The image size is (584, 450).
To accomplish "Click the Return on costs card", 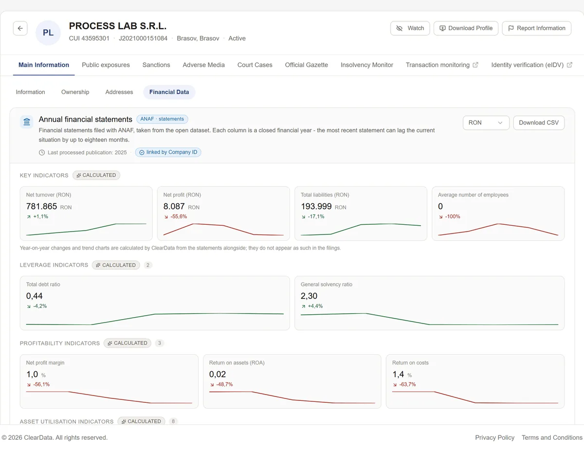I will [x=475, y=381].
